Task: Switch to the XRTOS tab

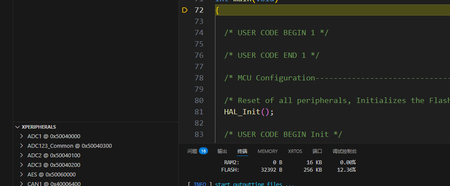Action: 295,151
